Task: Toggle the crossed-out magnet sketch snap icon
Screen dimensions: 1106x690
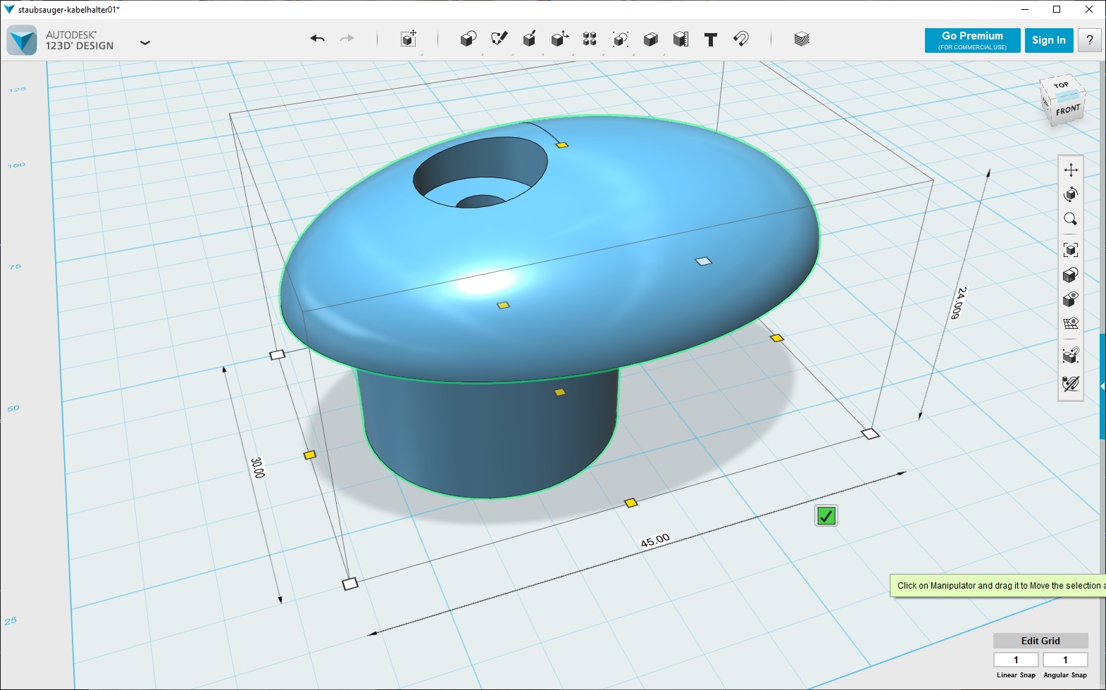Action: pos(1071,384)
